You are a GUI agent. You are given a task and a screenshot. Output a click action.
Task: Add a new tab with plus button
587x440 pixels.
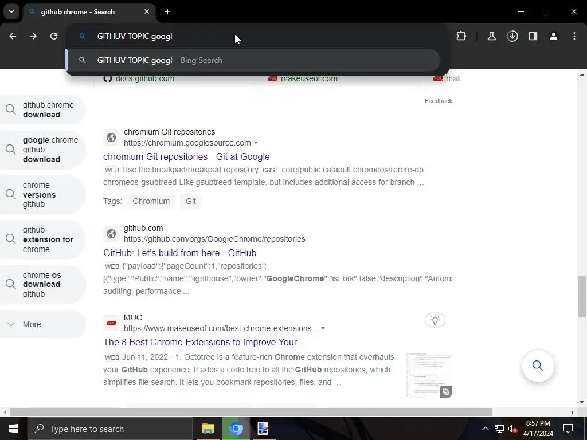[167, 11]
